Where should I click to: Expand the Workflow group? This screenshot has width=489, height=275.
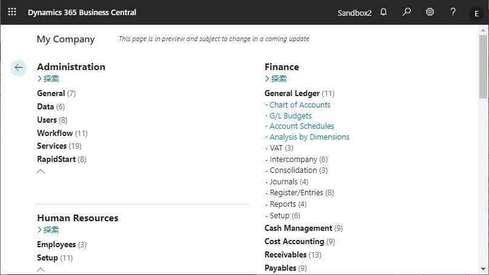[x=62, y=133]
